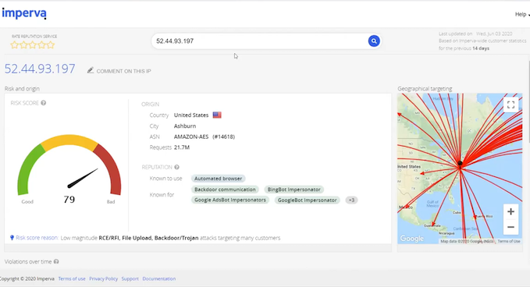
Task: Click the country value United States
Action: pos(191,115)
